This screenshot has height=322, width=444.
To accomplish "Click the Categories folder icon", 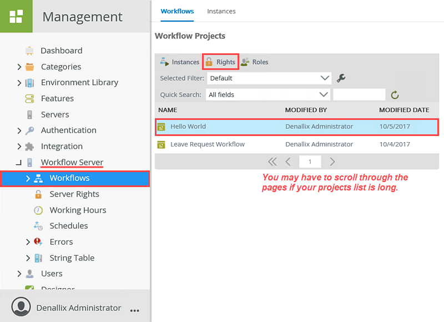I will pos(29,67).
